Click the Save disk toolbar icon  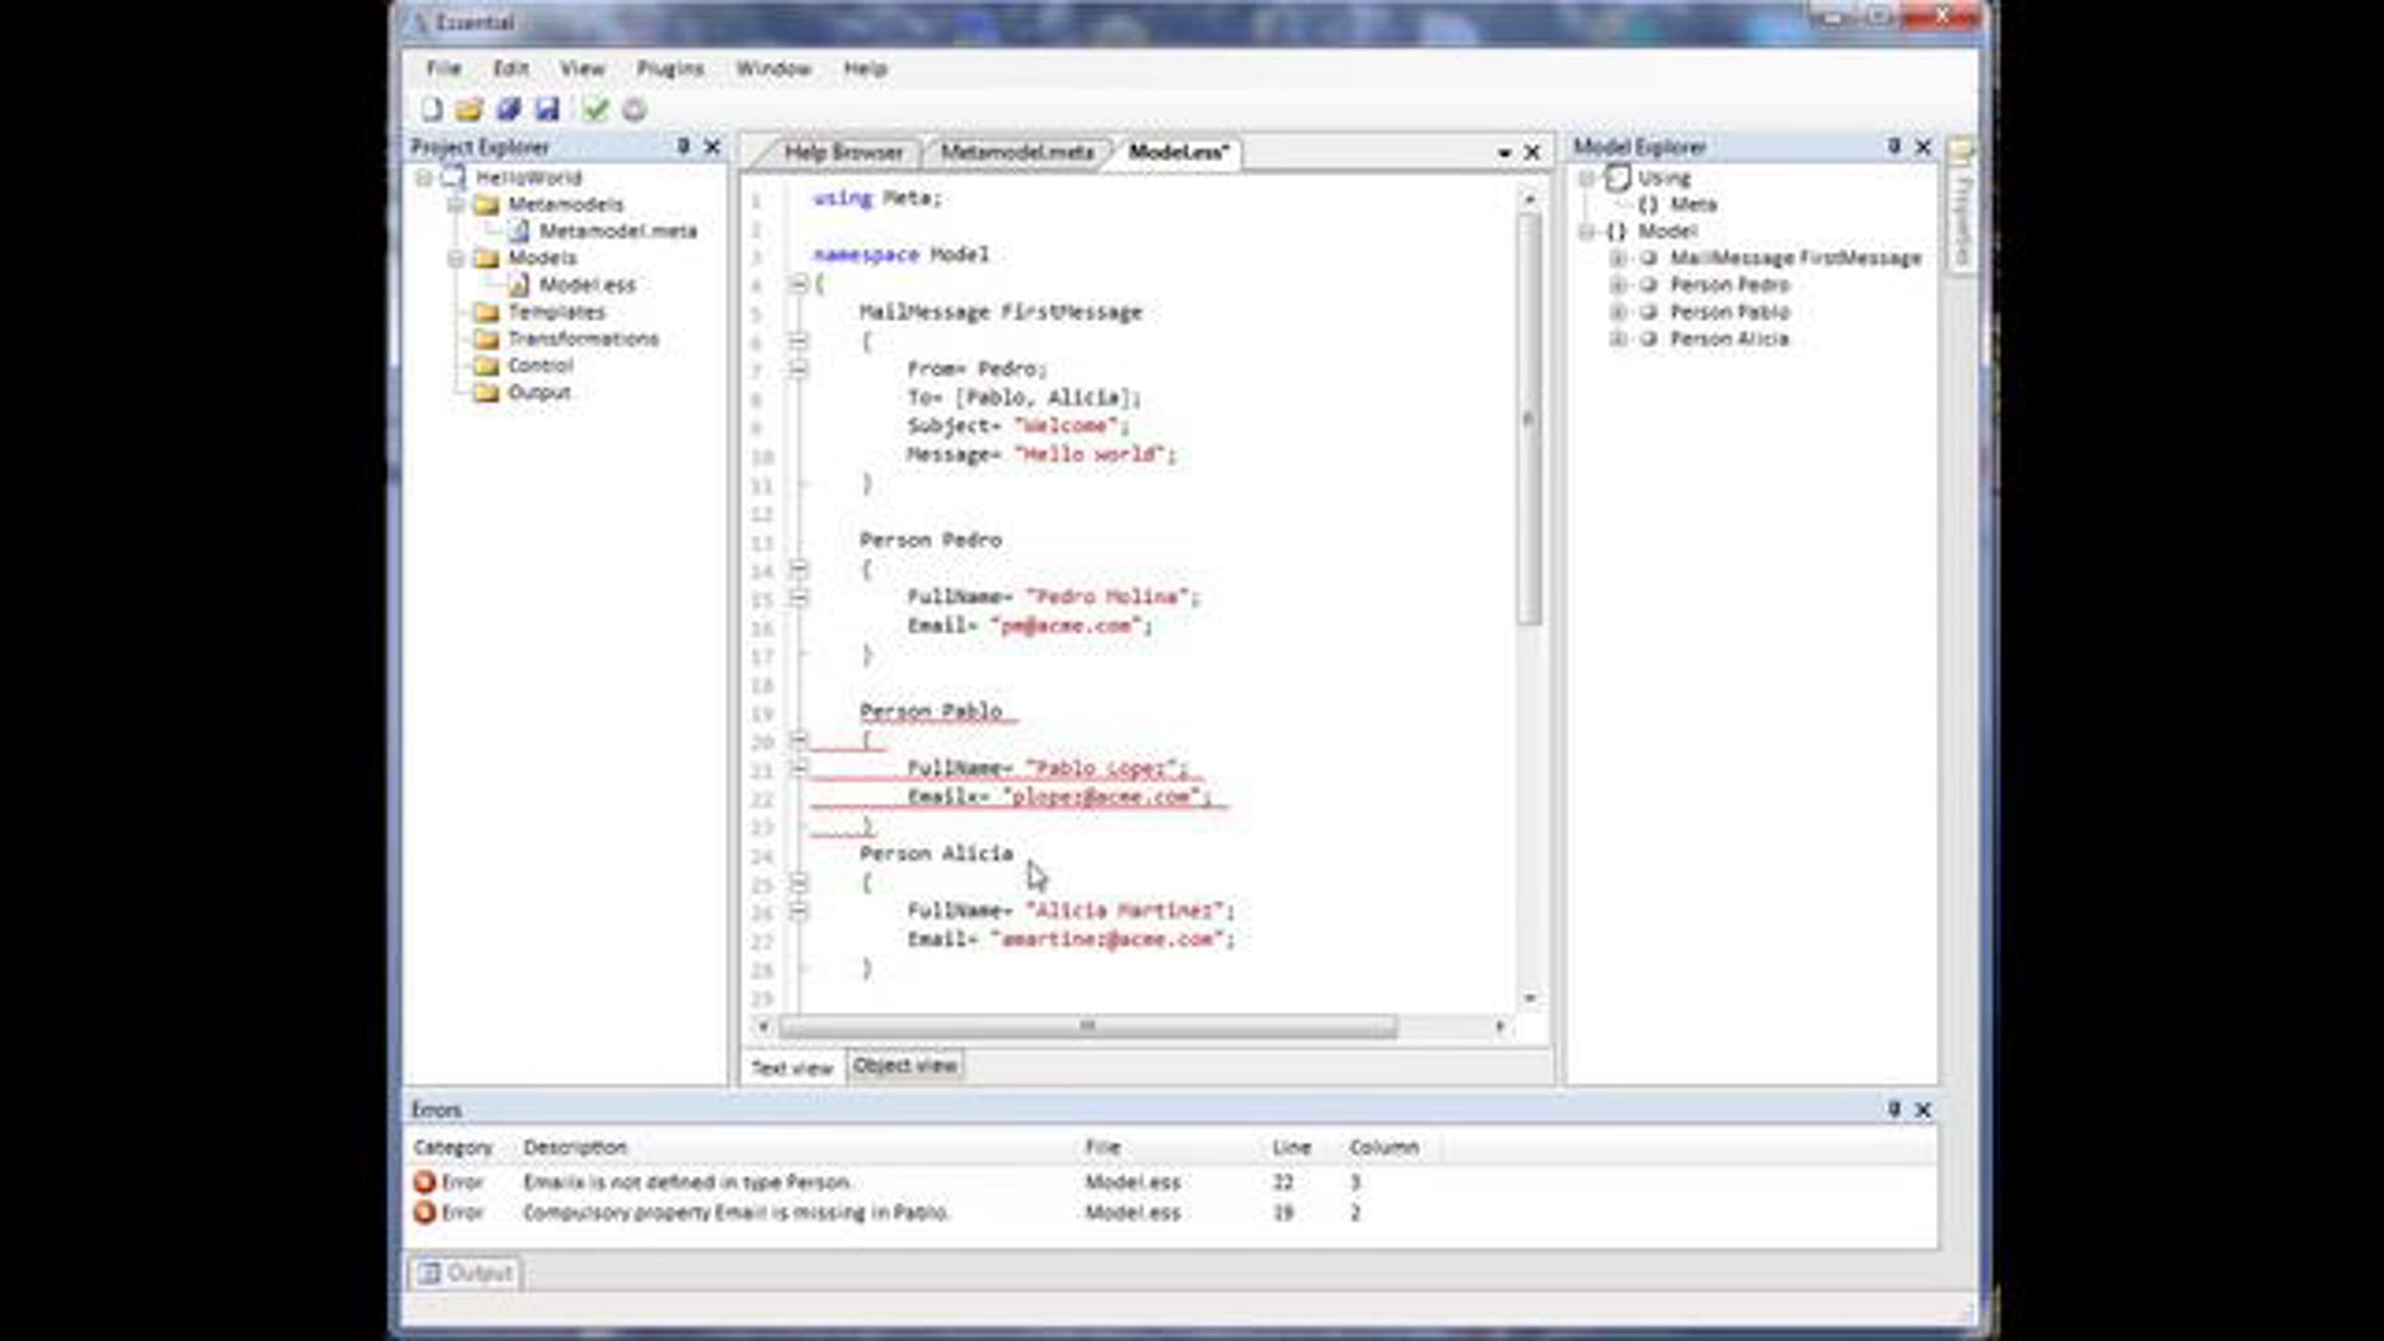click(547, 109)
